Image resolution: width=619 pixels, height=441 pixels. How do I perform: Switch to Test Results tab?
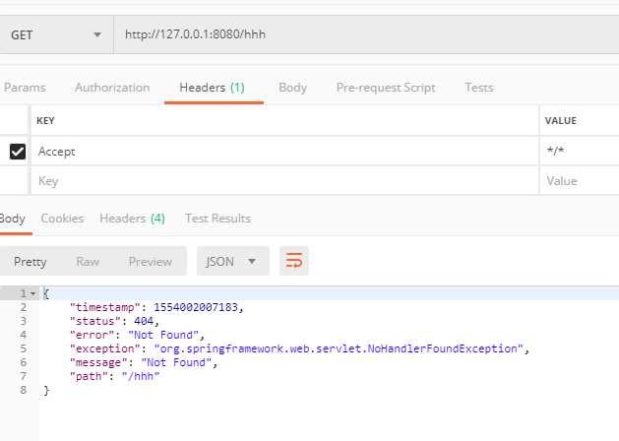pos(217,219)
